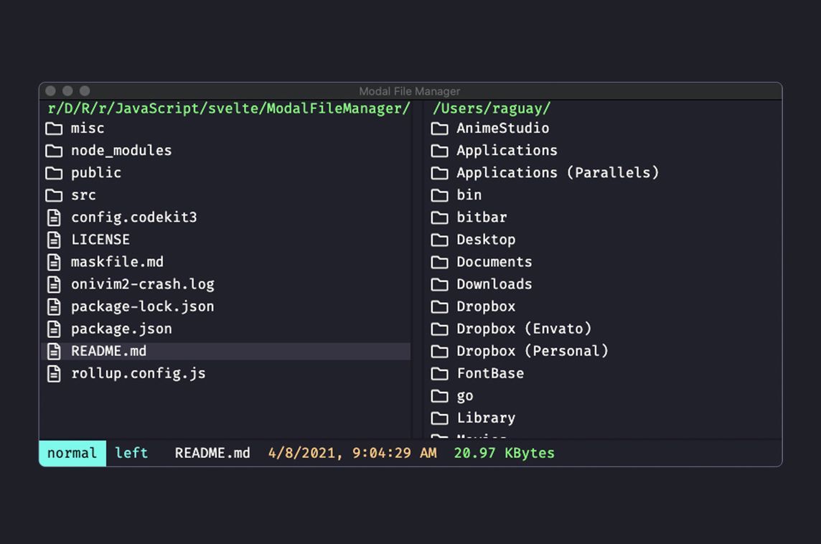Image resolution: width=821 pixels, height=544 pixels.
Task: Click the folder icon beside go
Action: coord(439,396)
